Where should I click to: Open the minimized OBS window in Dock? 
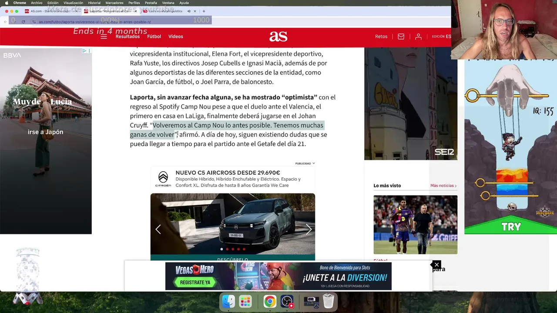[x=311, y=301]
